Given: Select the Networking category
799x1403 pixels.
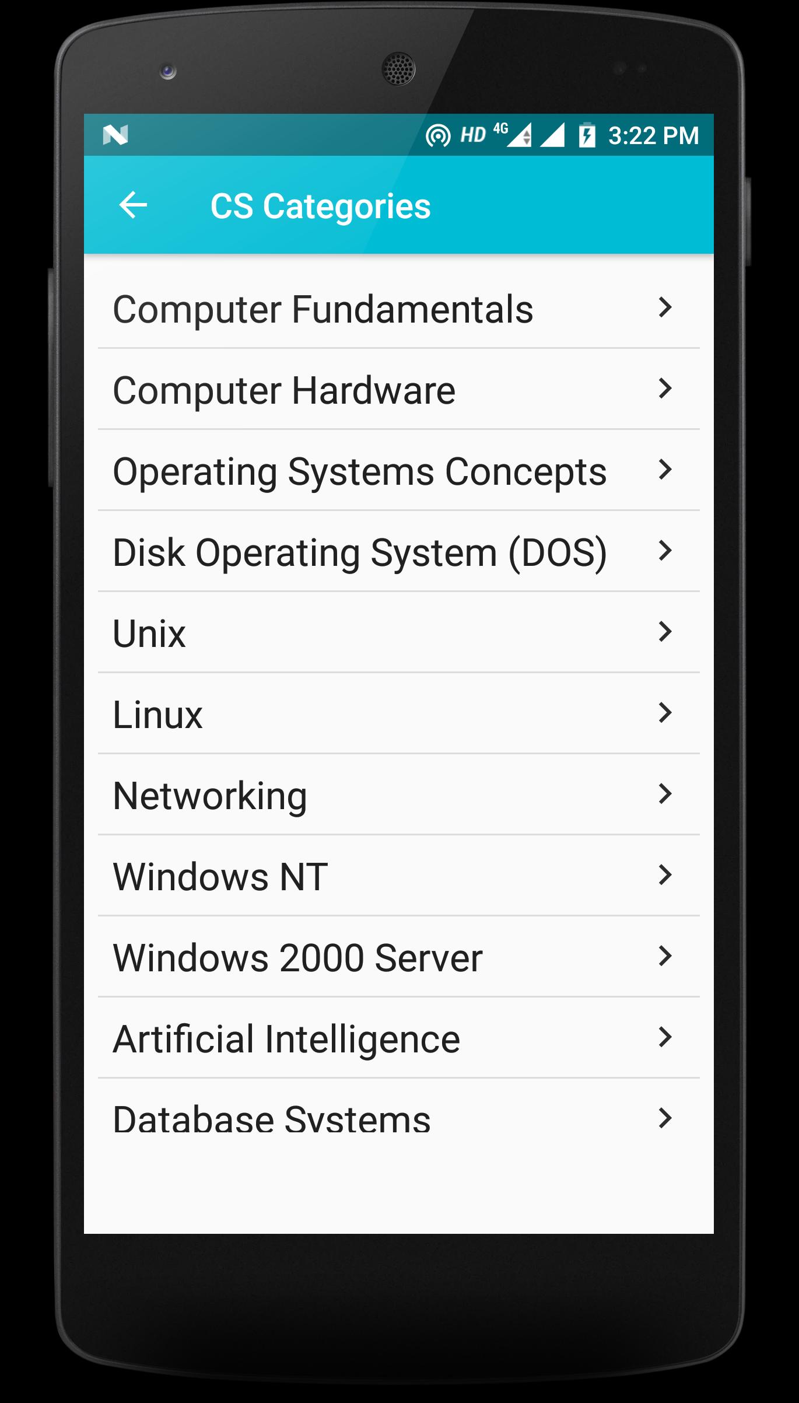Looking at the screenshot, I should tap(210, 796).
